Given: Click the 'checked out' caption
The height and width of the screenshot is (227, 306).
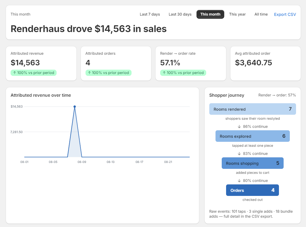Looking at the screenshot, I should [253, 200].
